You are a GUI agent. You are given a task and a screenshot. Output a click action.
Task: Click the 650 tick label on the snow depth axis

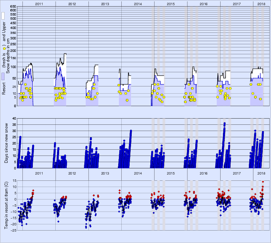pos(13,7)
